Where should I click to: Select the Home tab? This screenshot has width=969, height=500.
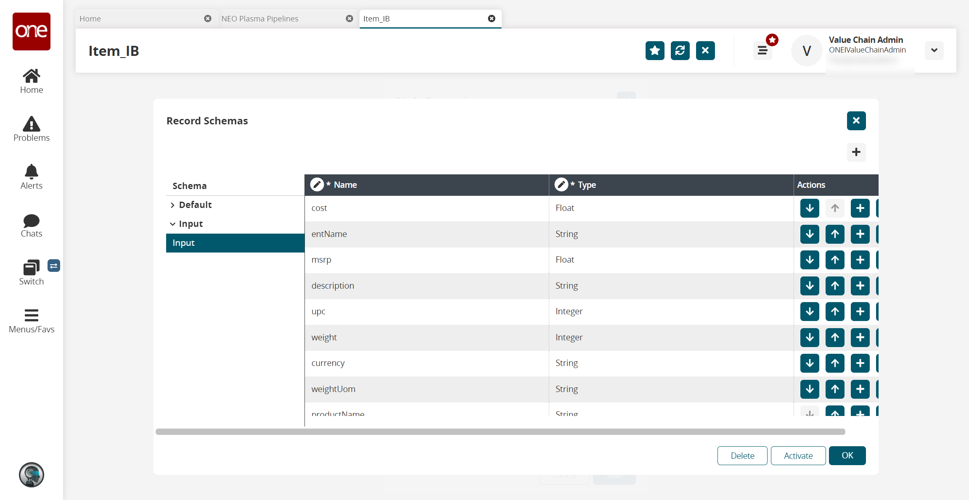coord(90,18)
